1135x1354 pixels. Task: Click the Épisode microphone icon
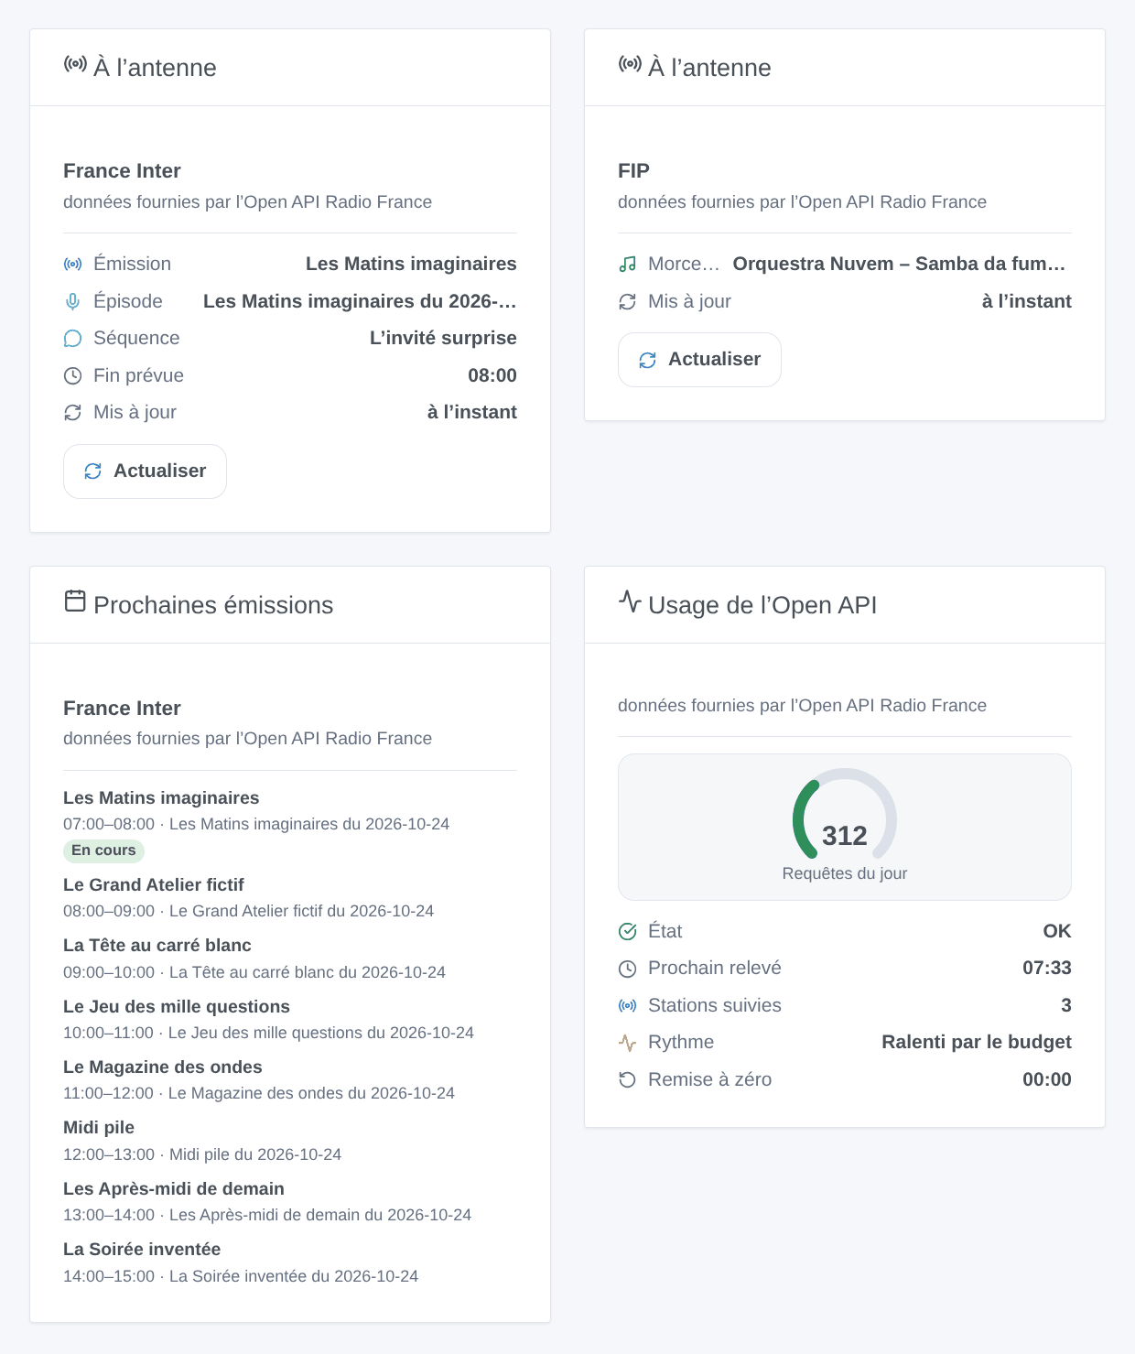[72, 301]
